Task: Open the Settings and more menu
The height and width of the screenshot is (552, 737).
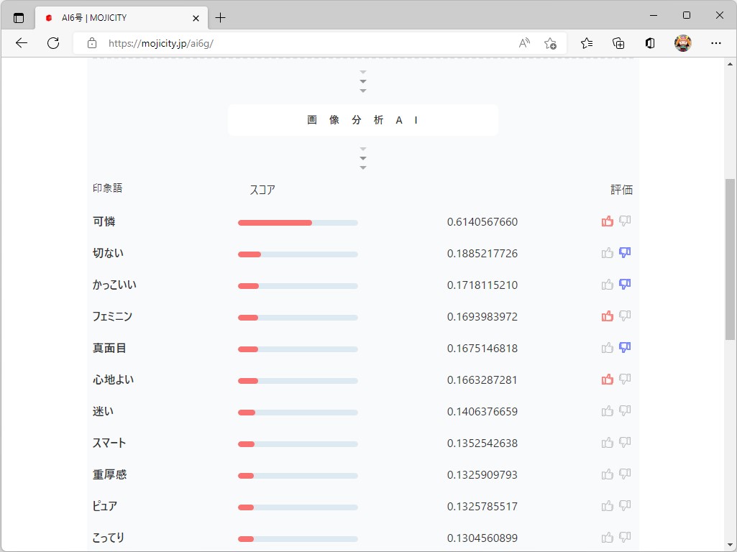Action: [x=716, y=43]
